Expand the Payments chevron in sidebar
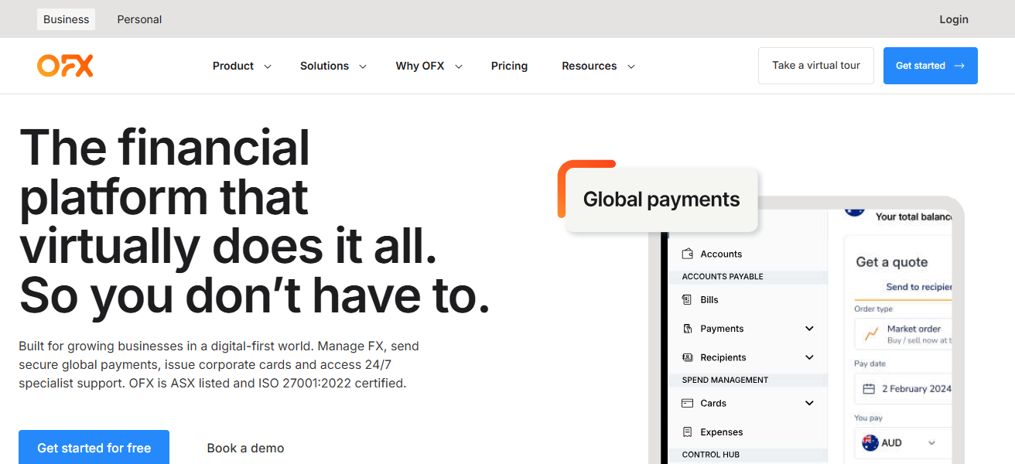 (x=809, y=329)
